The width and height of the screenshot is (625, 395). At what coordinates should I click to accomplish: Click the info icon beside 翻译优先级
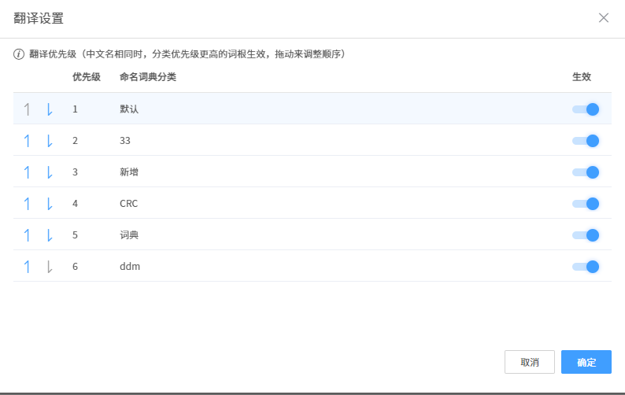pyautogui.click(x=19, y=54)
